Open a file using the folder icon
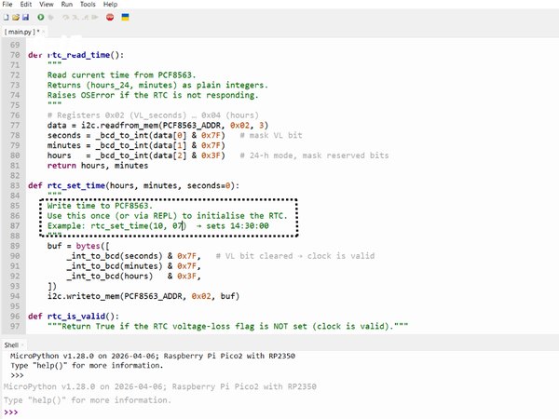This screenshot has width=559, height=419. click(16, 17)
